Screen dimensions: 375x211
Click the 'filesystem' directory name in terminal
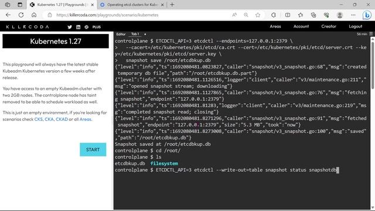pos(164,164)
